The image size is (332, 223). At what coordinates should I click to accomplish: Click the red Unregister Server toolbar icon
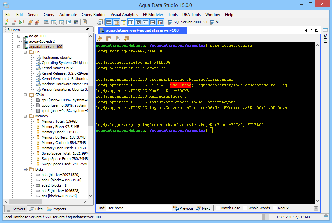coord(14,22)
